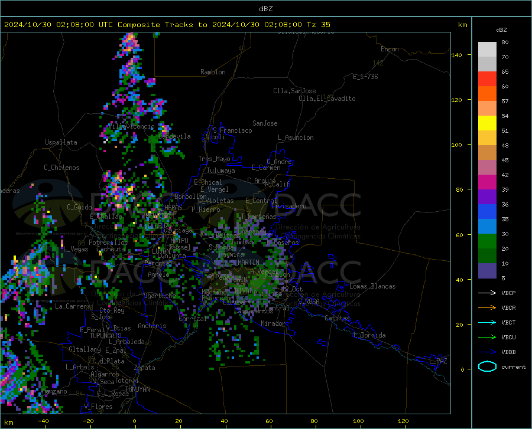Screen dimensions: 532x429
Task: Click the Ramblon label near map top
Action: click(x=213, y=72)
